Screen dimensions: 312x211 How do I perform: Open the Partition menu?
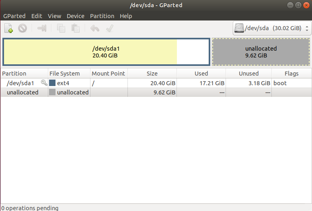[x=102, y=16]
